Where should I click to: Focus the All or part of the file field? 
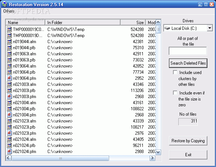coord(188,51)
